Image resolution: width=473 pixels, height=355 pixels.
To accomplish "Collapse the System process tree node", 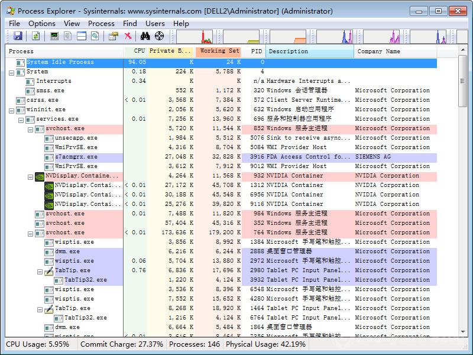I will [11, 73].
